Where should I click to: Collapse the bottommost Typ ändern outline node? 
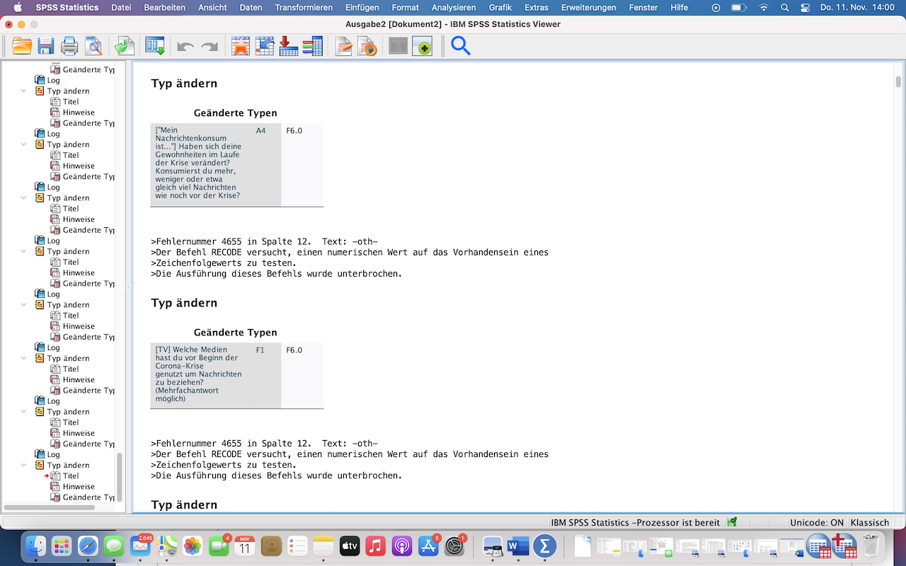tap(24, 466)
